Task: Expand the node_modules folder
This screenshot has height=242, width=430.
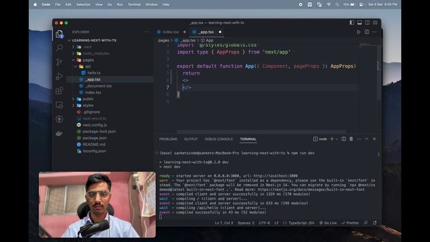Action: (x=95, y=54)
